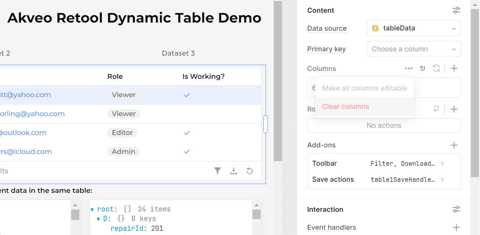This screenshot has height=235, width=480.
Task: Toggle Is Working check in Editor row
Action: [x=187, y=133]
